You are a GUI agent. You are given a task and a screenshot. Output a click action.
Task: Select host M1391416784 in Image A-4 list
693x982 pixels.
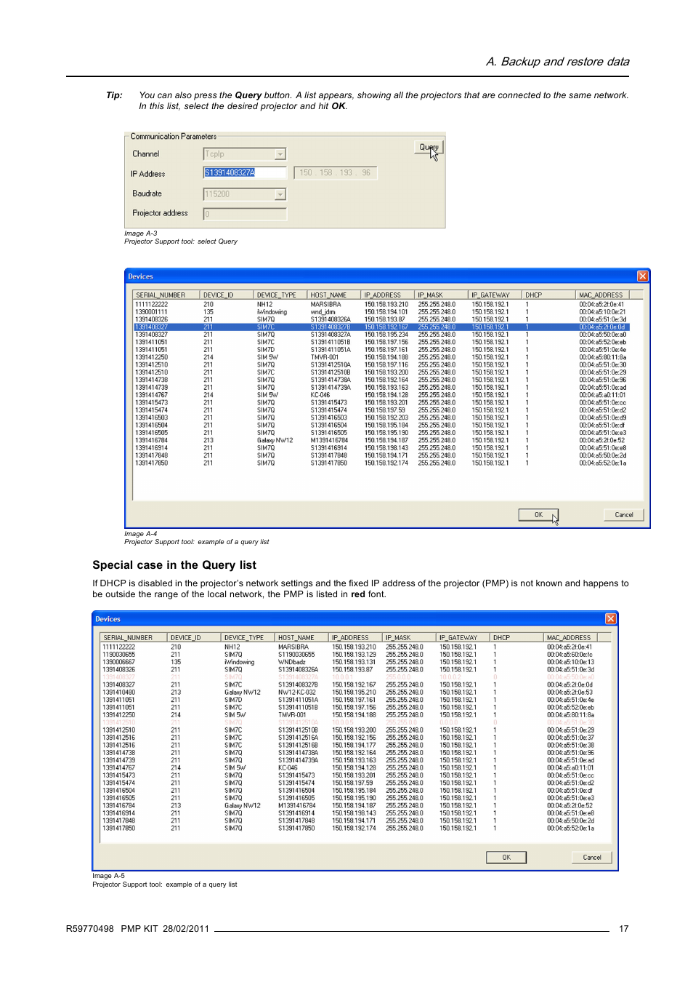tap(329, 440)
